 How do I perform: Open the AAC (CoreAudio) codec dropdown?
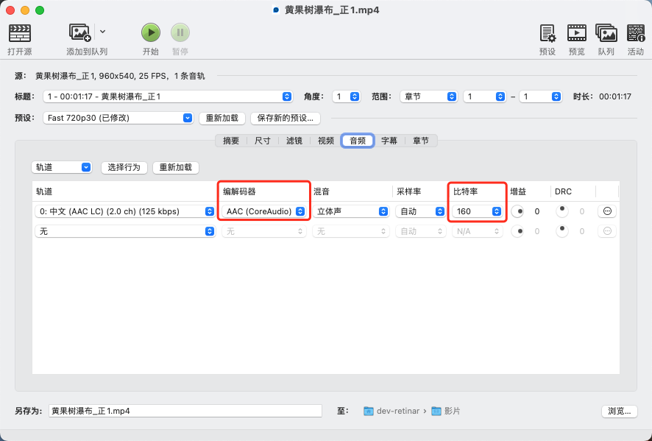[x=261, y=211]
